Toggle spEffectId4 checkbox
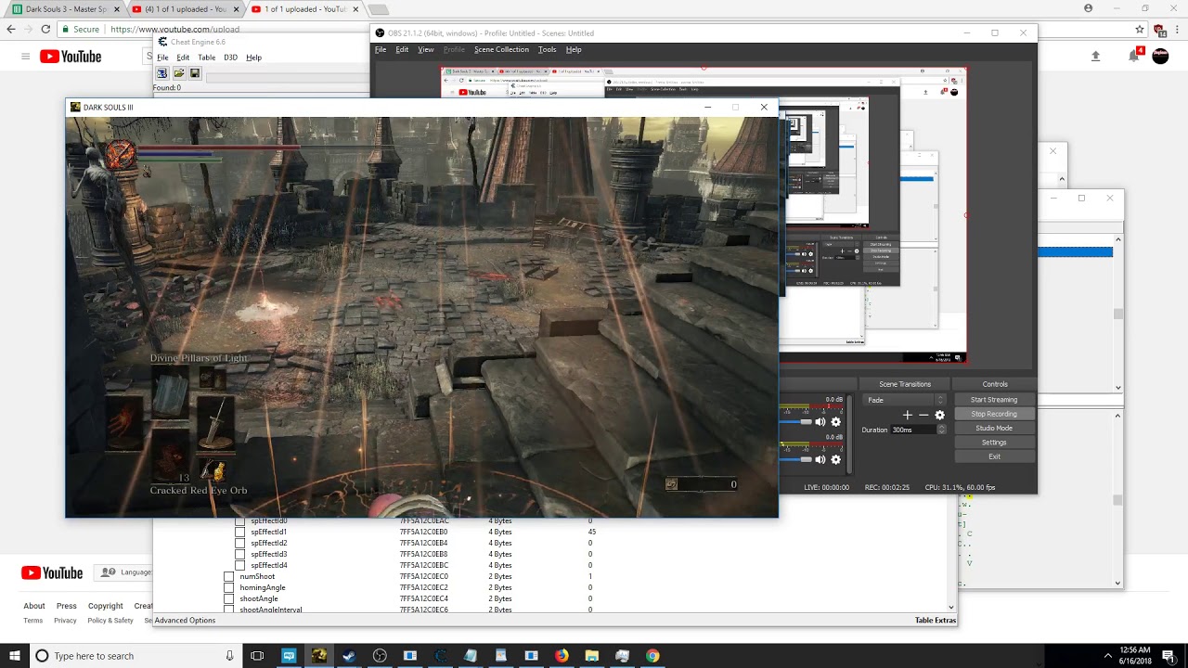 239,566
